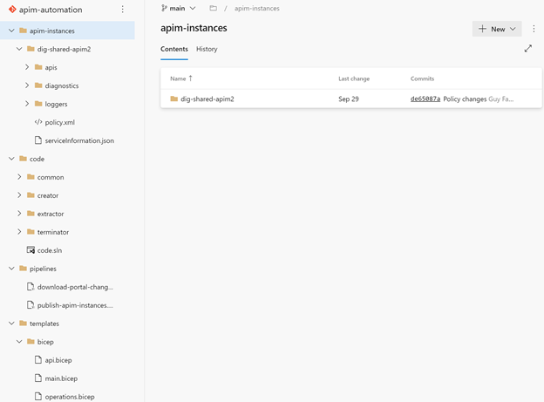Select main.bicep in the file tree

(x=61, y=378)
